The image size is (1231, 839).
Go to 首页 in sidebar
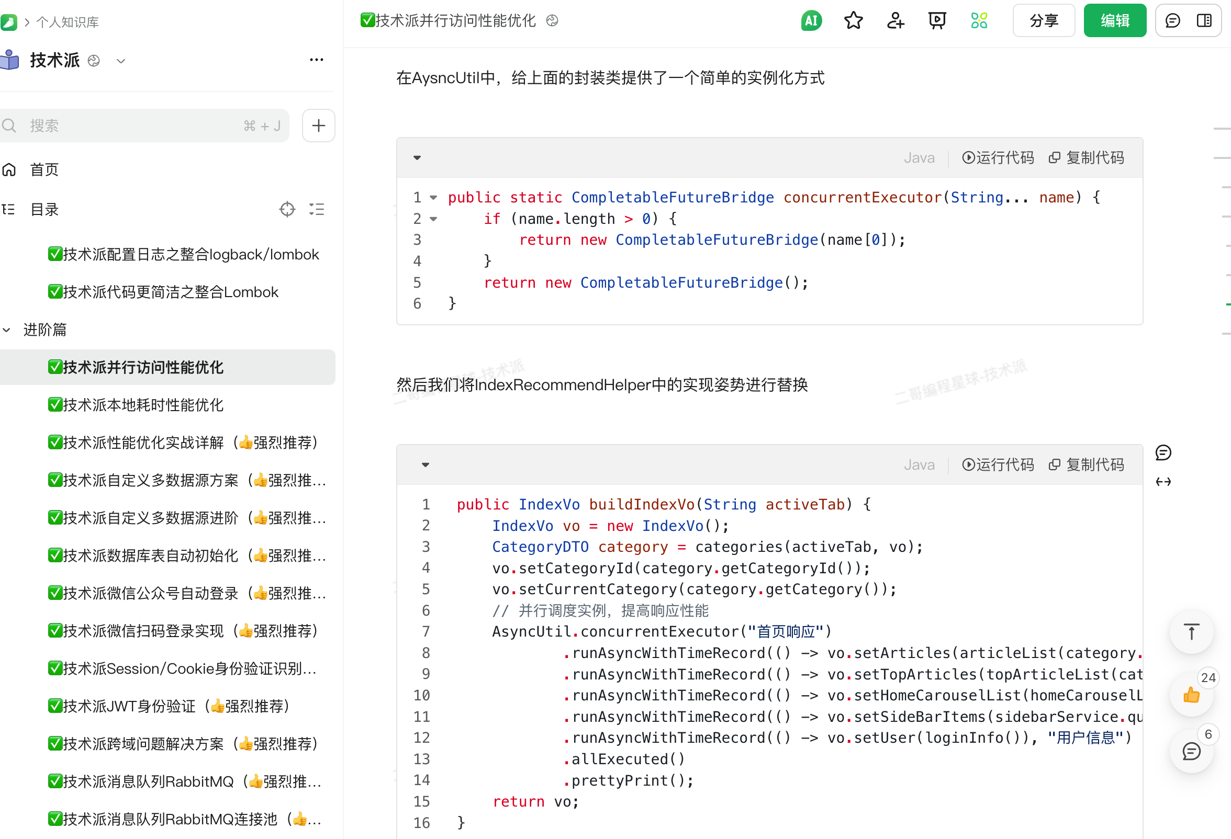point(44,169)
